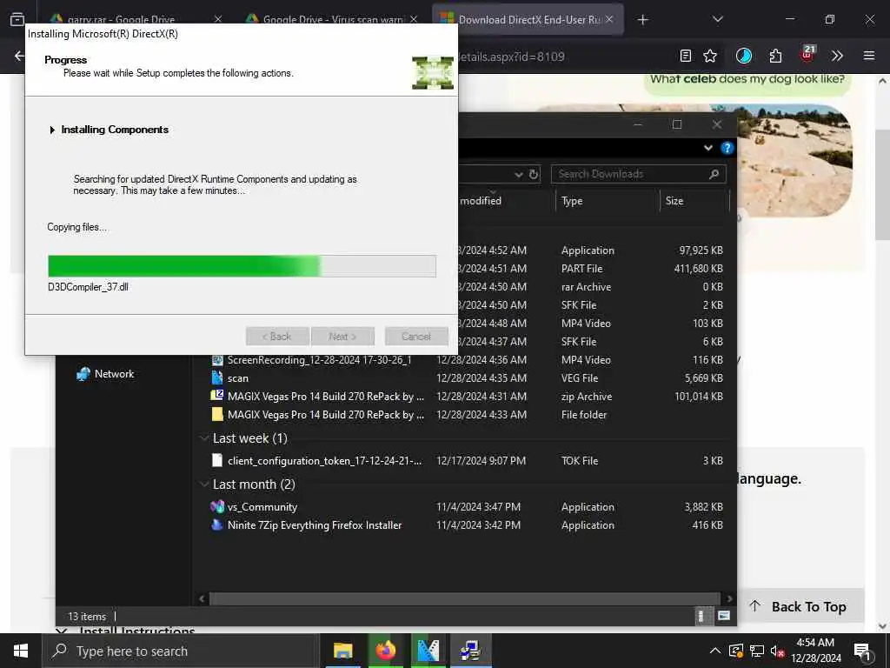Go back in Firefox using arrow

pos(19,56)
